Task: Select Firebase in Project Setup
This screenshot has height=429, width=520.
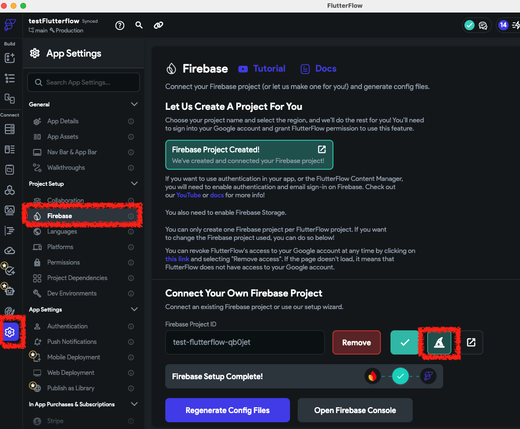Action: pyautogui.click(x=83, y=216)
